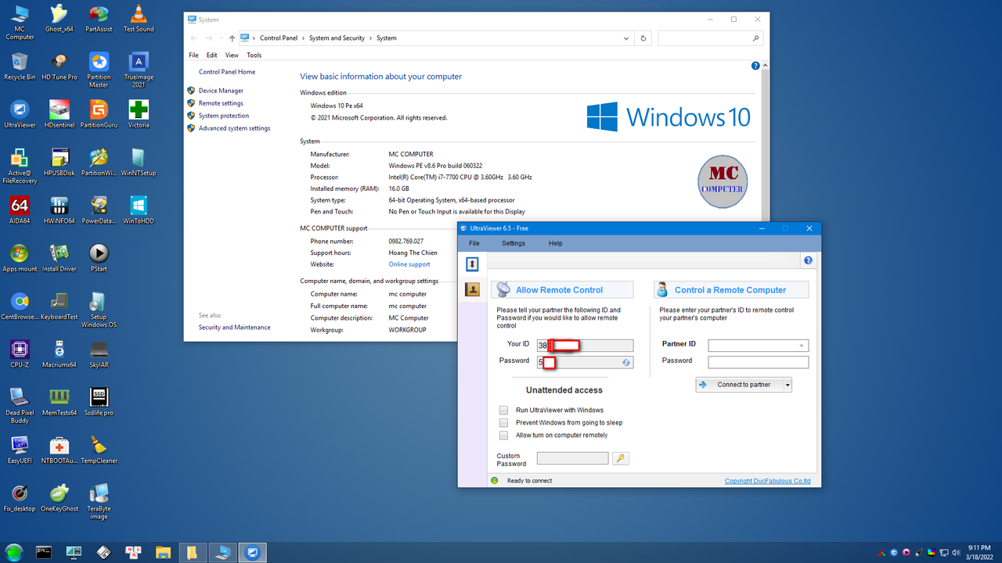Open UltraViewer Settings menu
1002x563 pixels.
point(514,243)
